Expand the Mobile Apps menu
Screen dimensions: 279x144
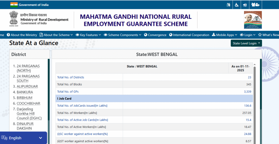225,35
